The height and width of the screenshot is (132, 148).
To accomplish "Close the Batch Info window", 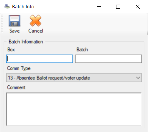I will pos(138,7).
